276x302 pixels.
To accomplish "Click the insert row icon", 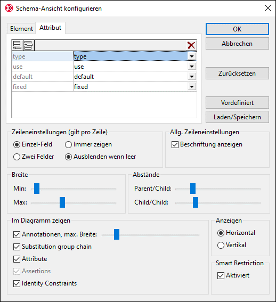I will [29, 45].
